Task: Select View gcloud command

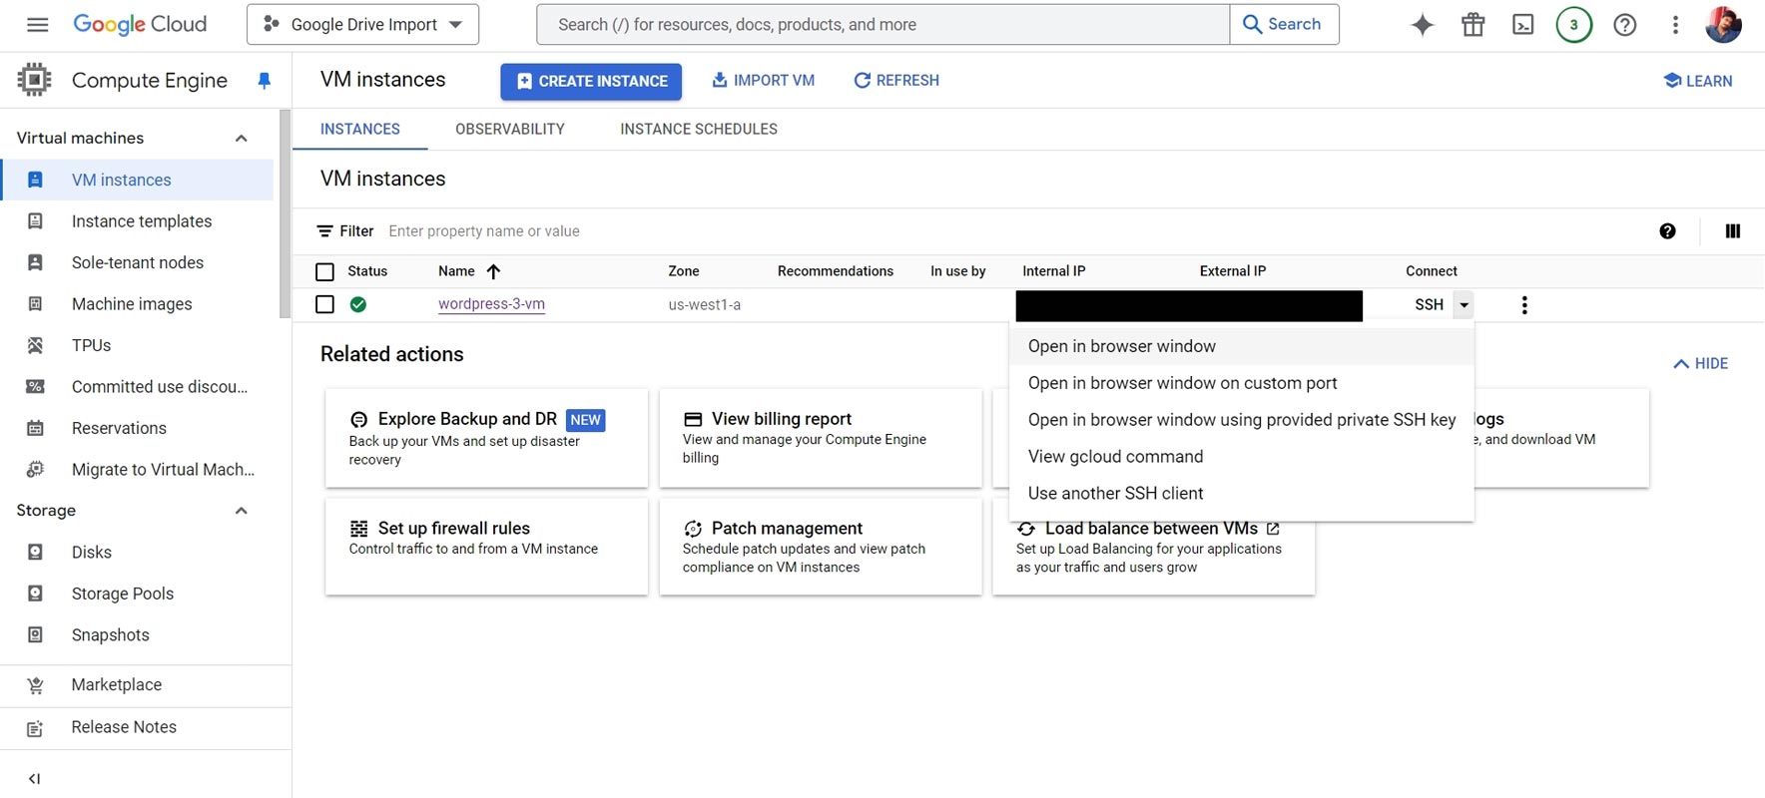Action: coord(1242,457)
